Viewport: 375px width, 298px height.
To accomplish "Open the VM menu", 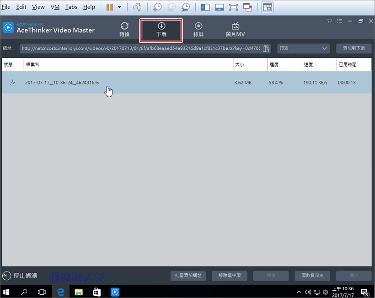I will [x=55, y=7].
